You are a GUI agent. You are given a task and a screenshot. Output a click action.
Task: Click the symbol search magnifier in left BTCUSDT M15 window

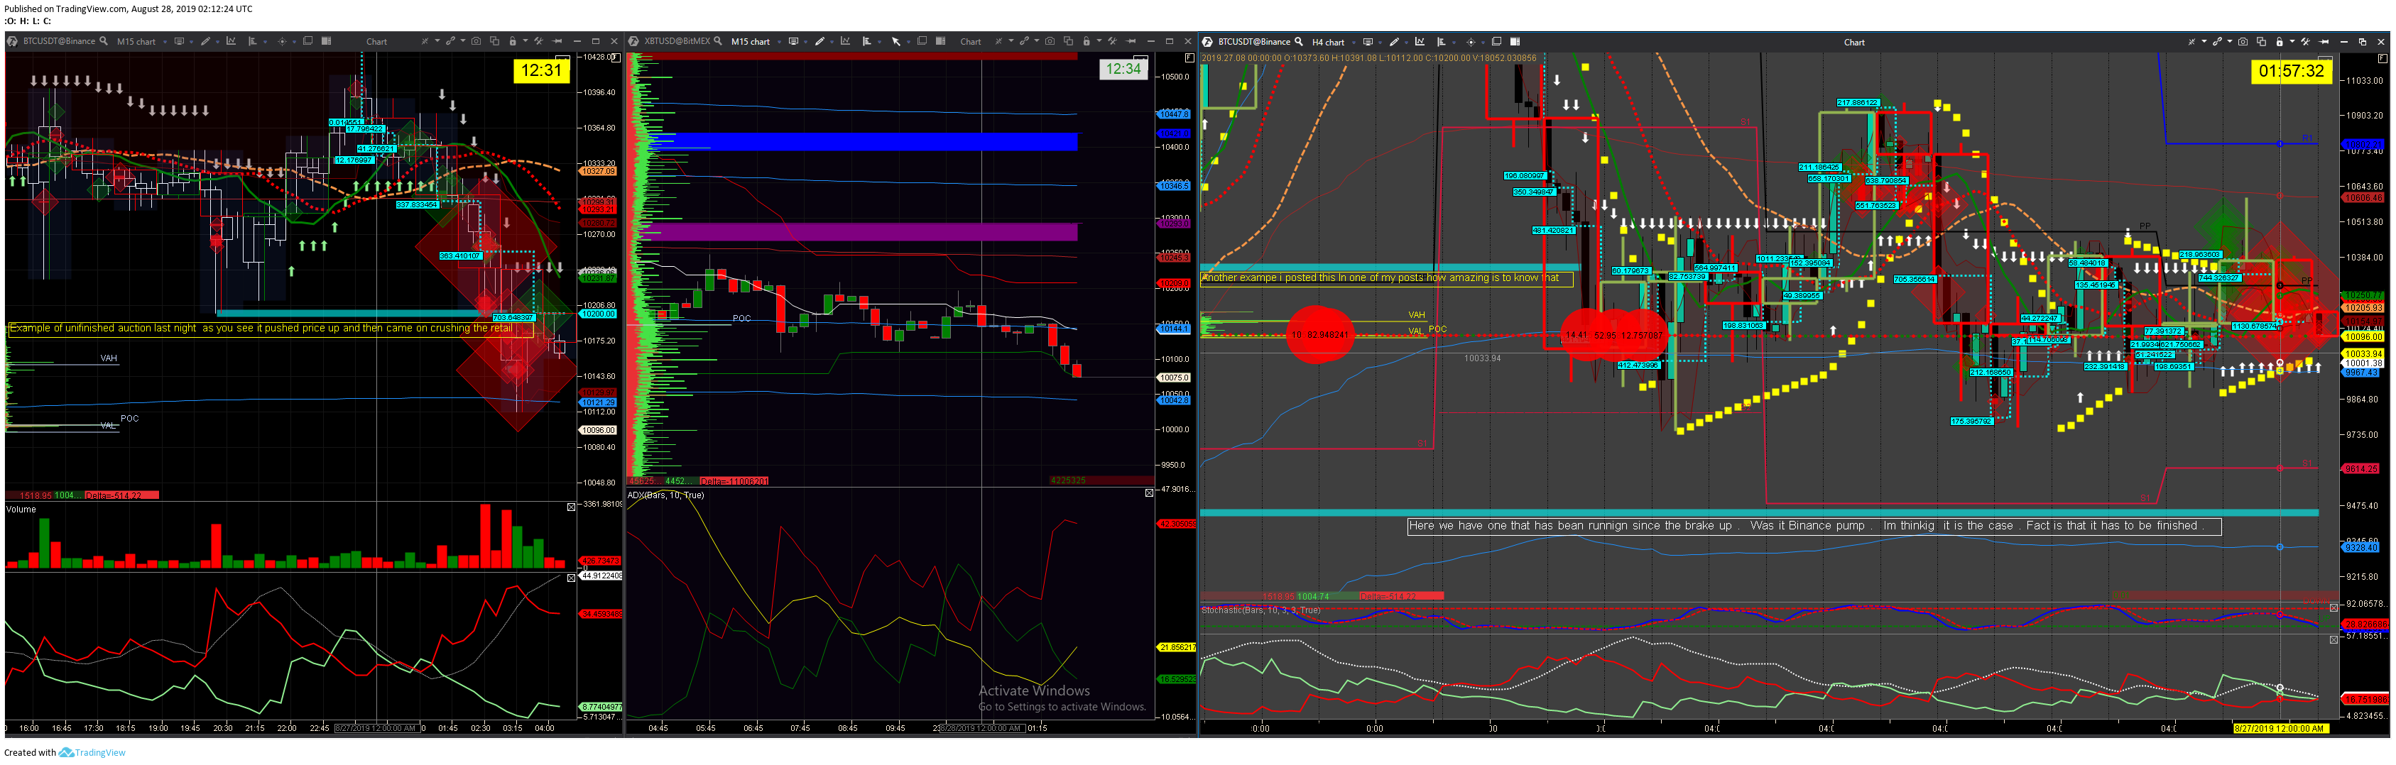point(103,41)
